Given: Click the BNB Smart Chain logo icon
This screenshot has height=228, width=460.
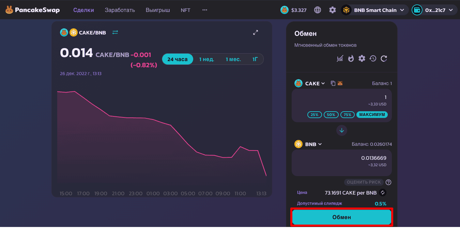Looking at the screenshot, I should point(347,10).
